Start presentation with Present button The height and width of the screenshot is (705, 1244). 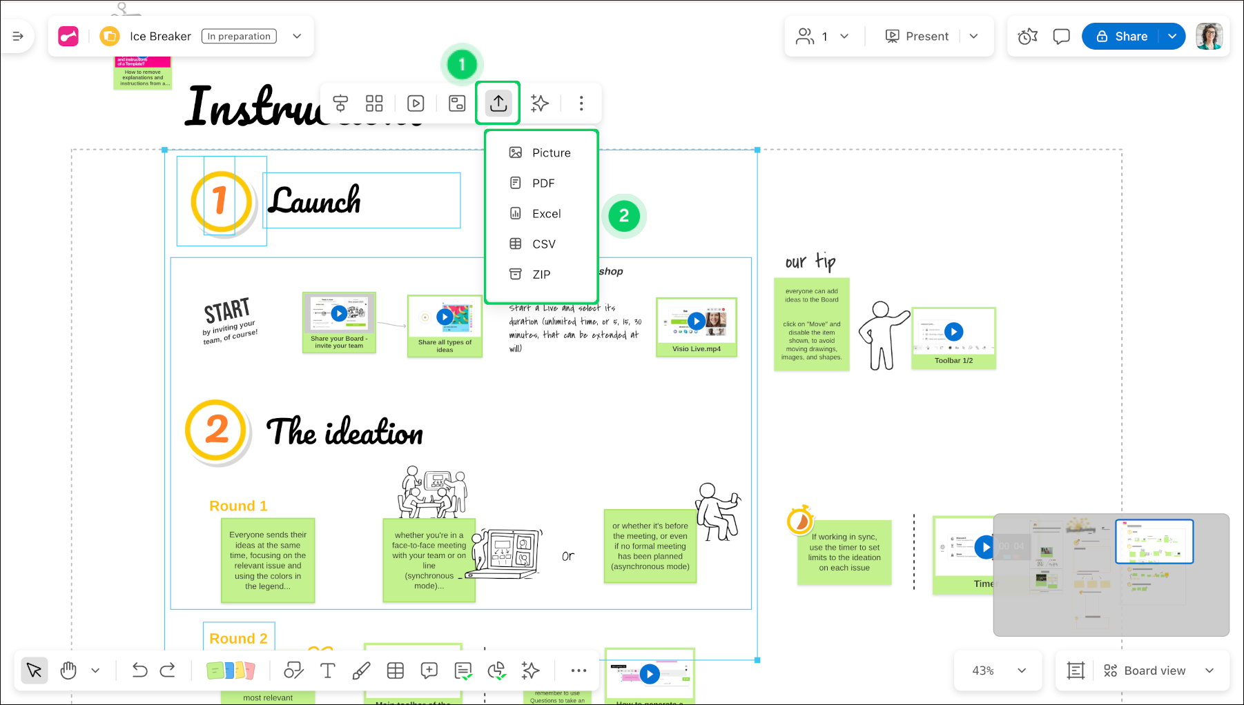tap(917, 37)
